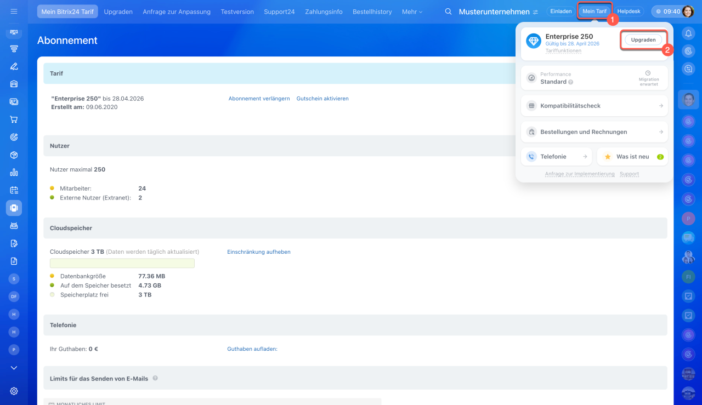Click the Einschränkung aufheben link
702x405 pixels.
259,252
